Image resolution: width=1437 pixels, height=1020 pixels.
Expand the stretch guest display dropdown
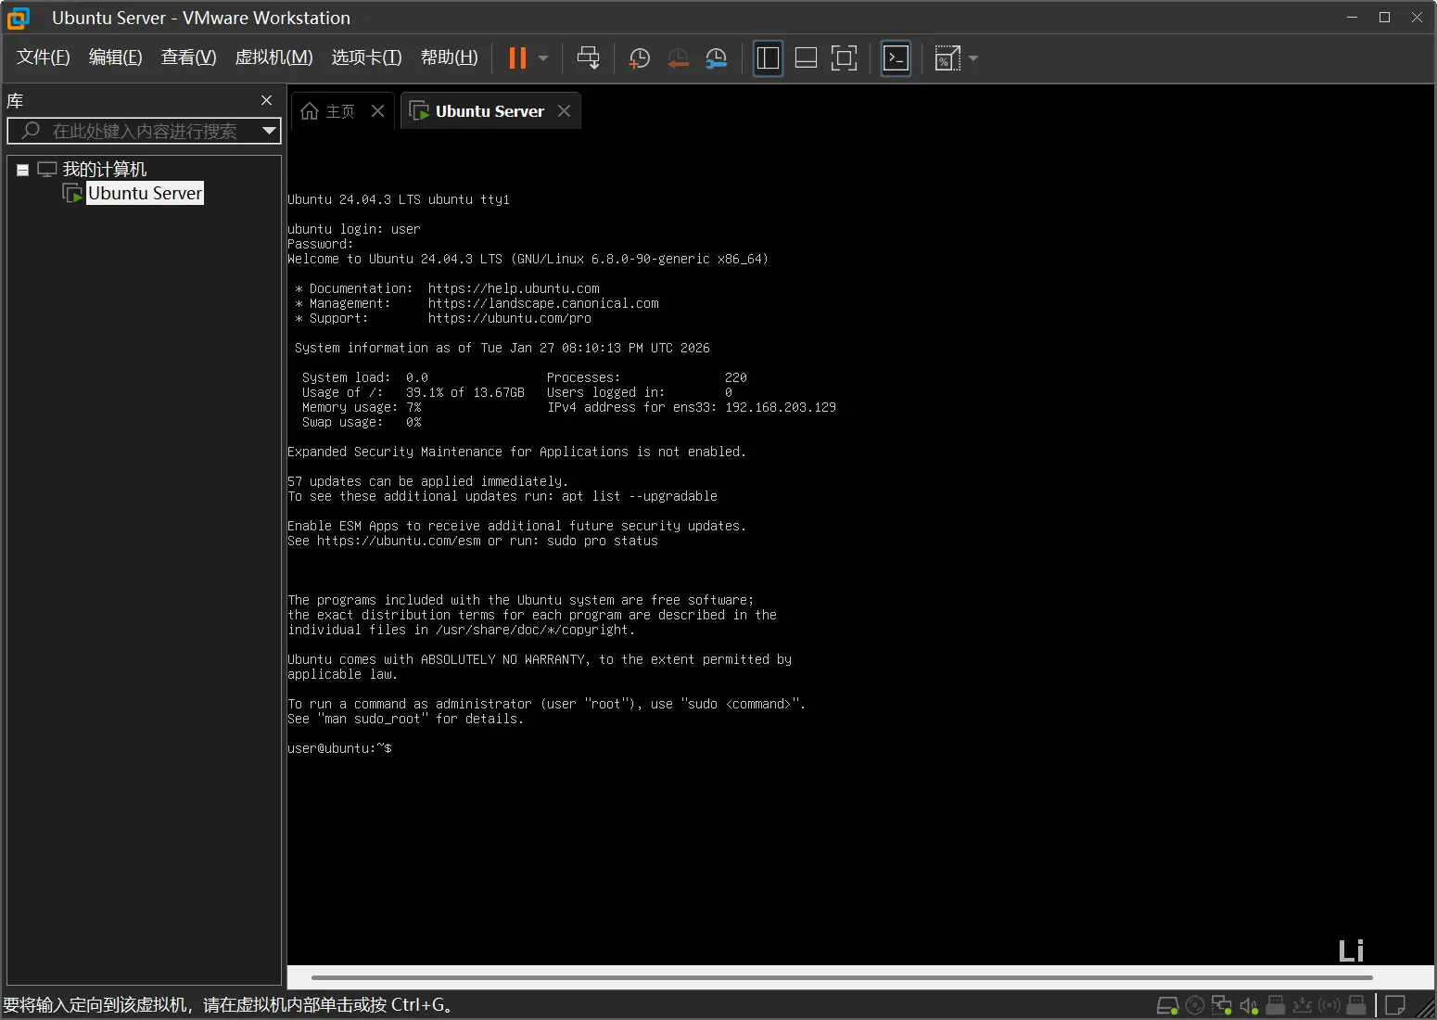[973, 58]
